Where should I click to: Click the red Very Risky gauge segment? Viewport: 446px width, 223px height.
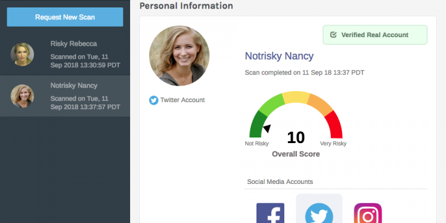pyautogui.click(x=334, y=125)
